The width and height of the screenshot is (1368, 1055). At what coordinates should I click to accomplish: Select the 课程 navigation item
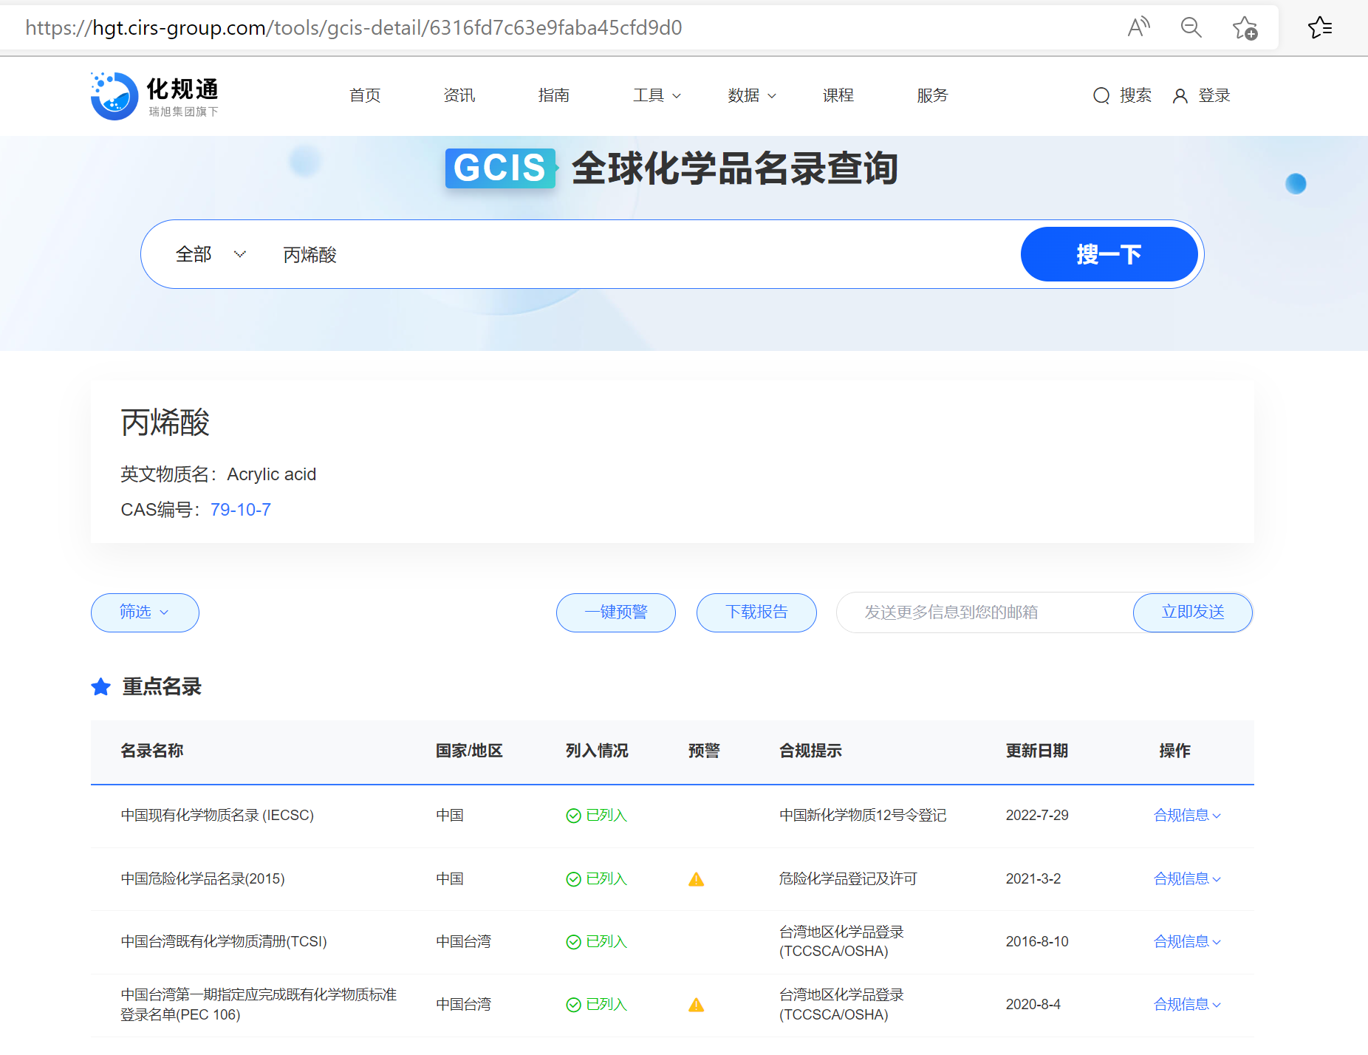[x=838, y=95]
